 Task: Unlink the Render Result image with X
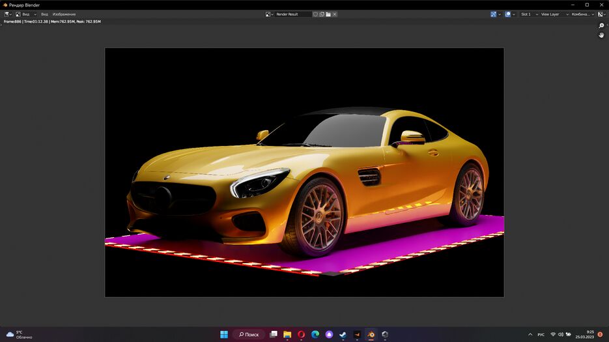[x=335, y=14]
